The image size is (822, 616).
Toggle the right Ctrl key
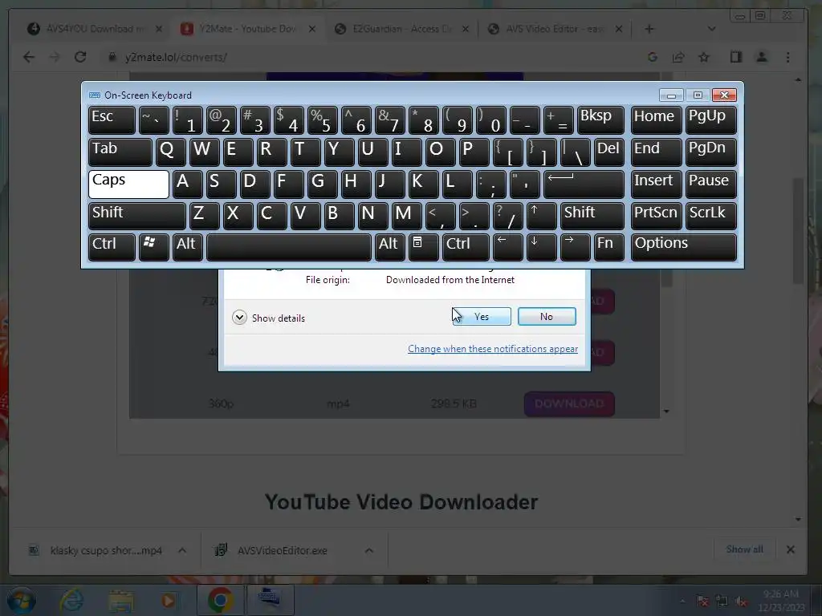466,247
